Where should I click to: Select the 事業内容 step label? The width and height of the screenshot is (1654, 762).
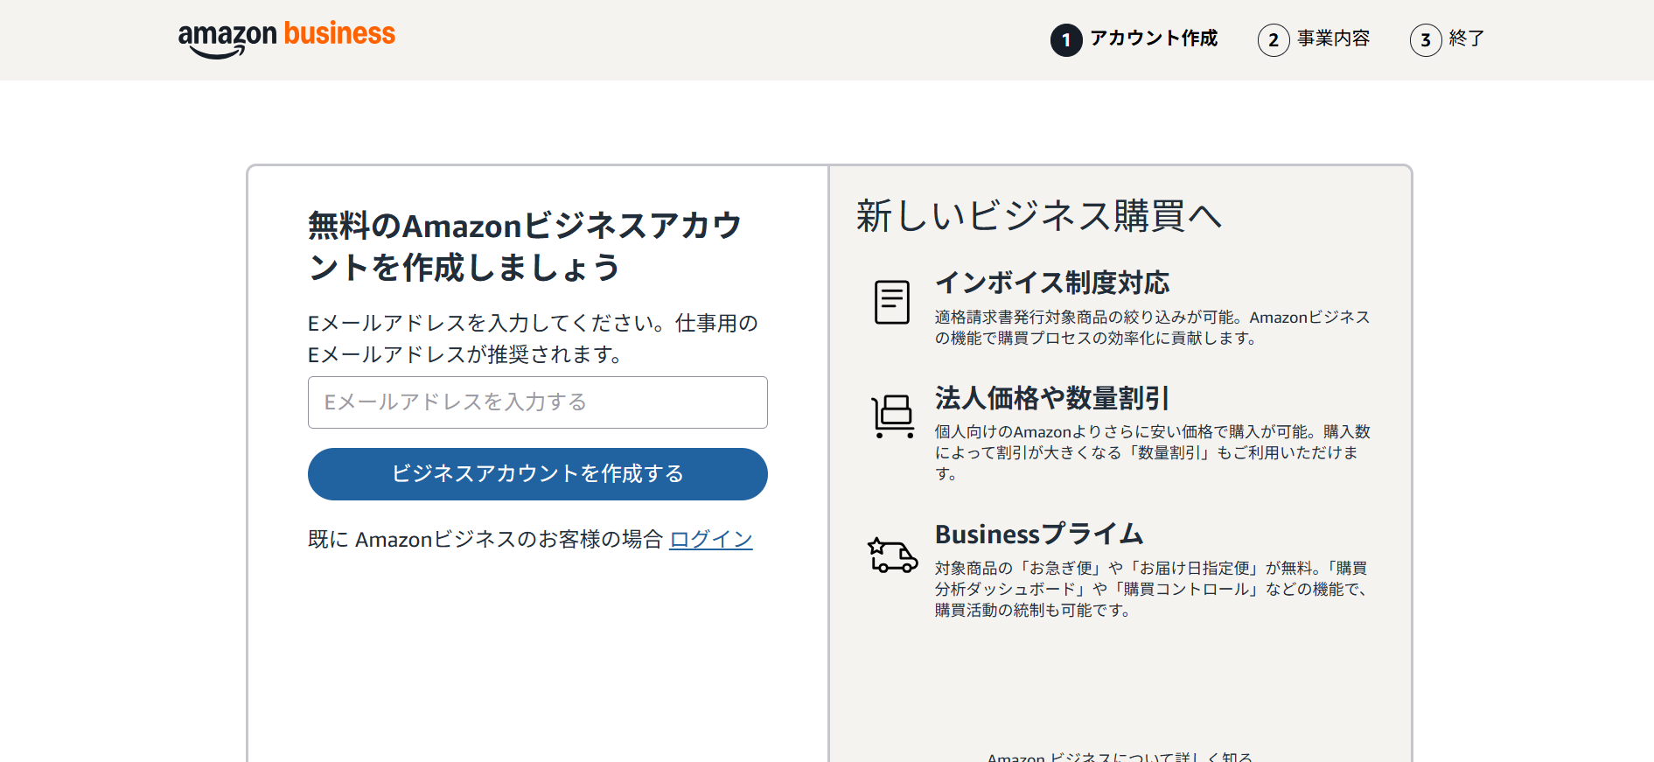[x=1333, y=38]
